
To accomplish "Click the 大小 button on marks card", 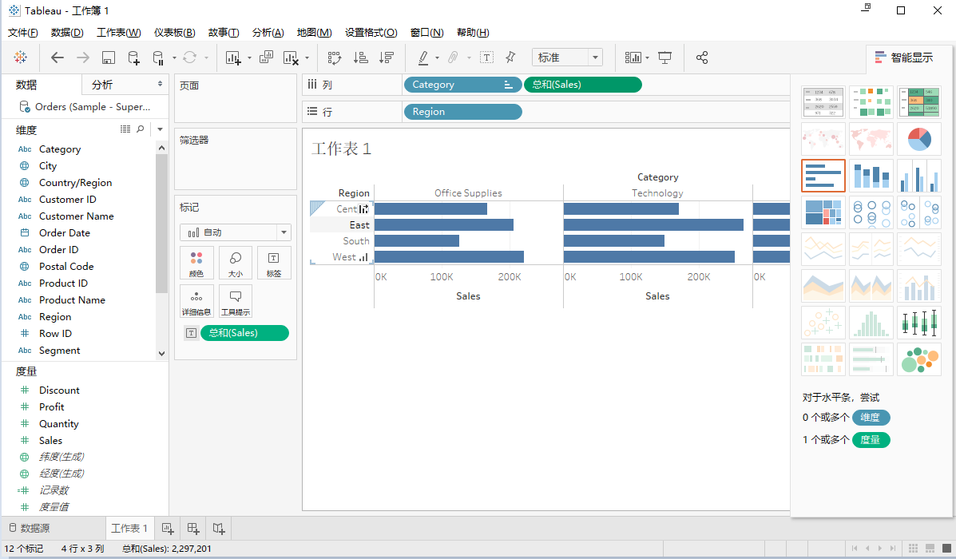I will (236, 263).
